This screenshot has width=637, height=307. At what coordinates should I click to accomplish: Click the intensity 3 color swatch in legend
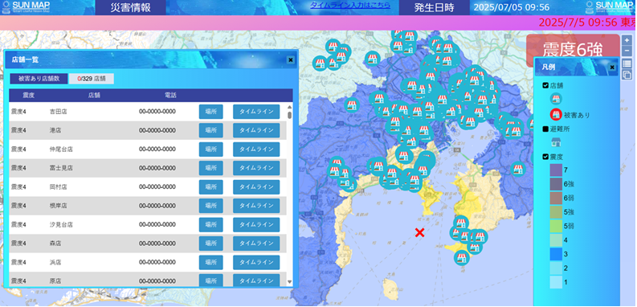tap(556, 254)
